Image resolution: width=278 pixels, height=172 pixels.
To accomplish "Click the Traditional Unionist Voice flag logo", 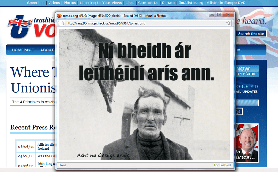I will (21, 28).
